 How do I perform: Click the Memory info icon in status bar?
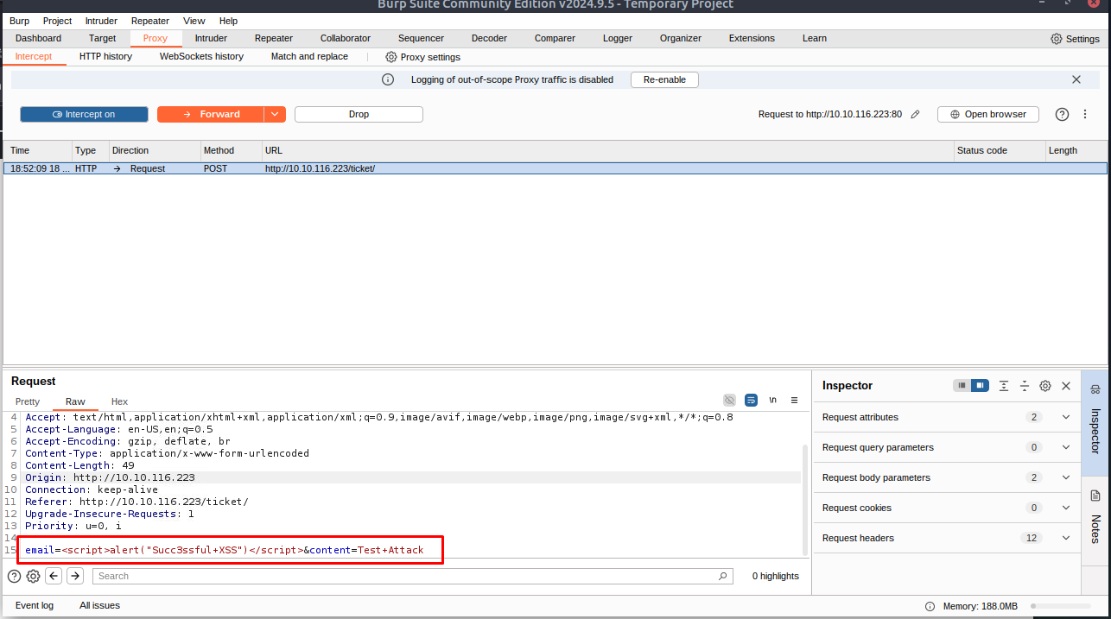click(930, 606)
